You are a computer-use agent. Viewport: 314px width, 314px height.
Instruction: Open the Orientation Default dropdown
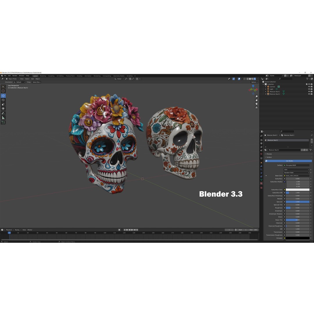(x=19, y=82)
